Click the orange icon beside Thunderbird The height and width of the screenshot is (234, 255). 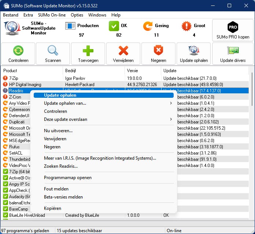[5, 159]
